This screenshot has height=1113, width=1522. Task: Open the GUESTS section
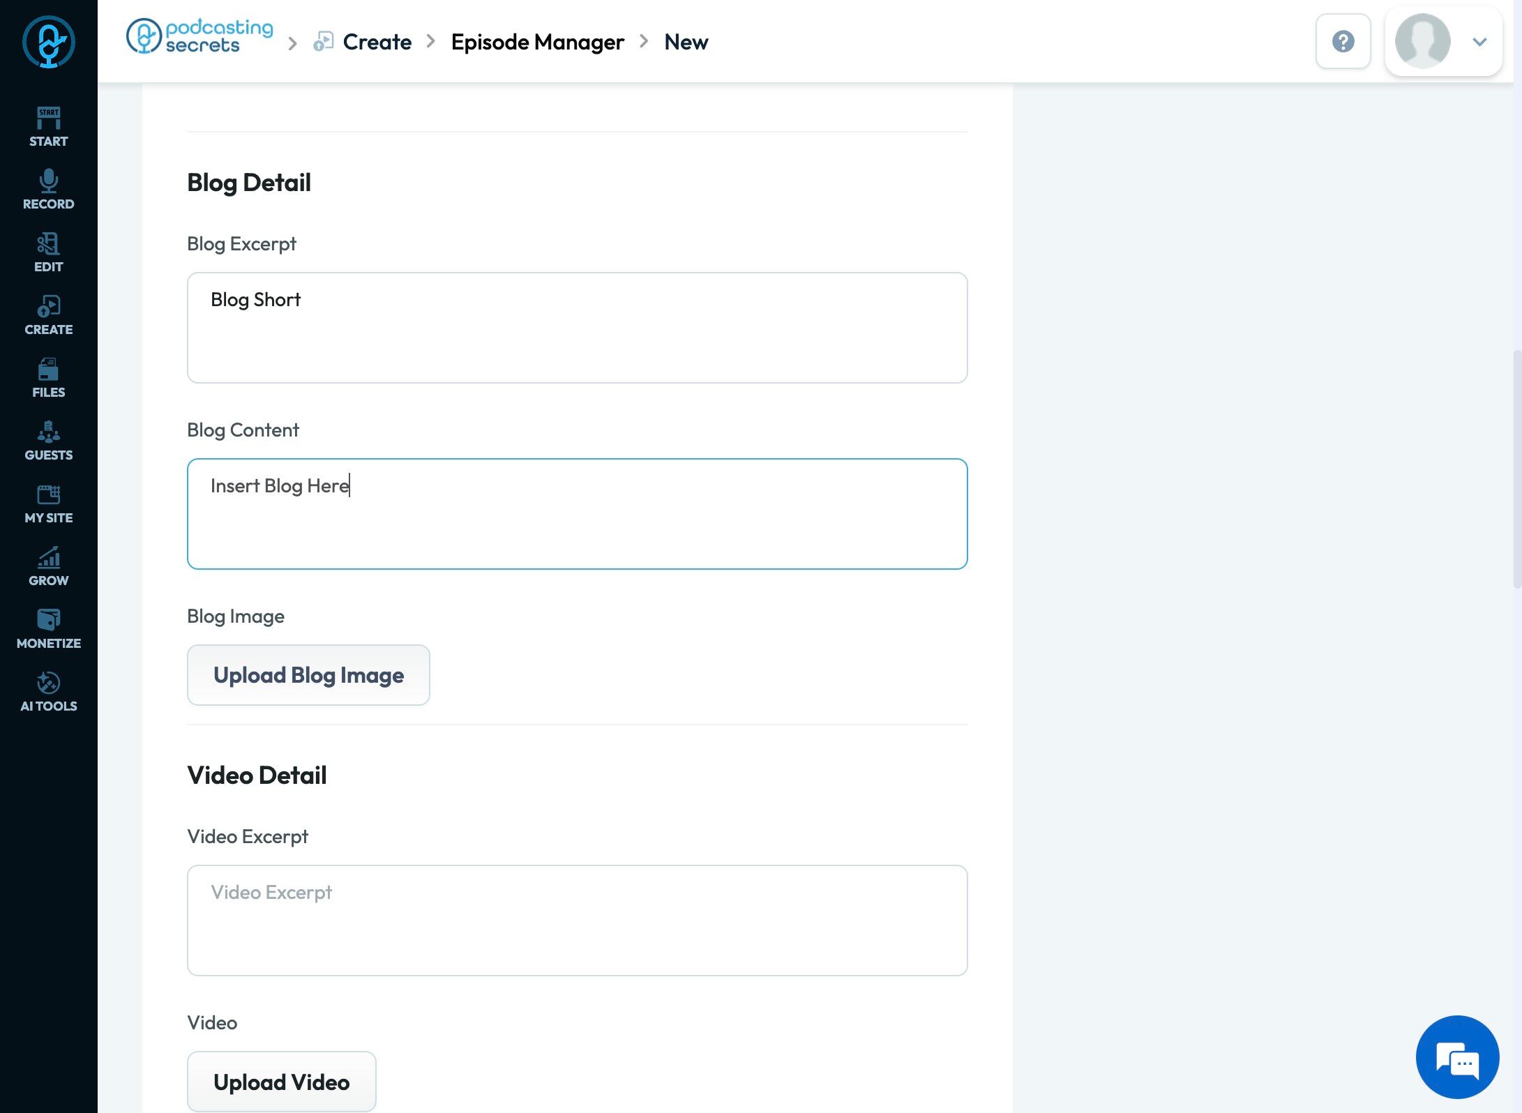click(48, 441)
